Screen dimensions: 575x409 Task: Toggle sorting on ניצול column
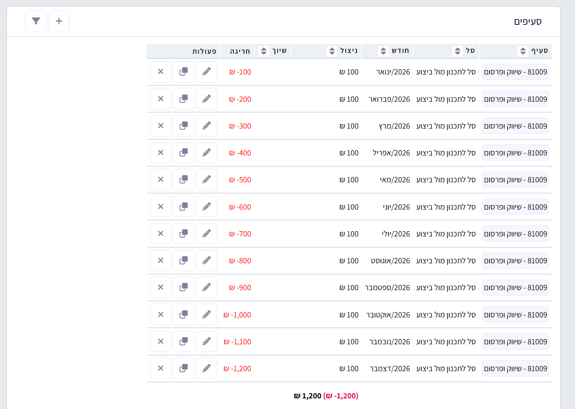[x=332, y=51]
